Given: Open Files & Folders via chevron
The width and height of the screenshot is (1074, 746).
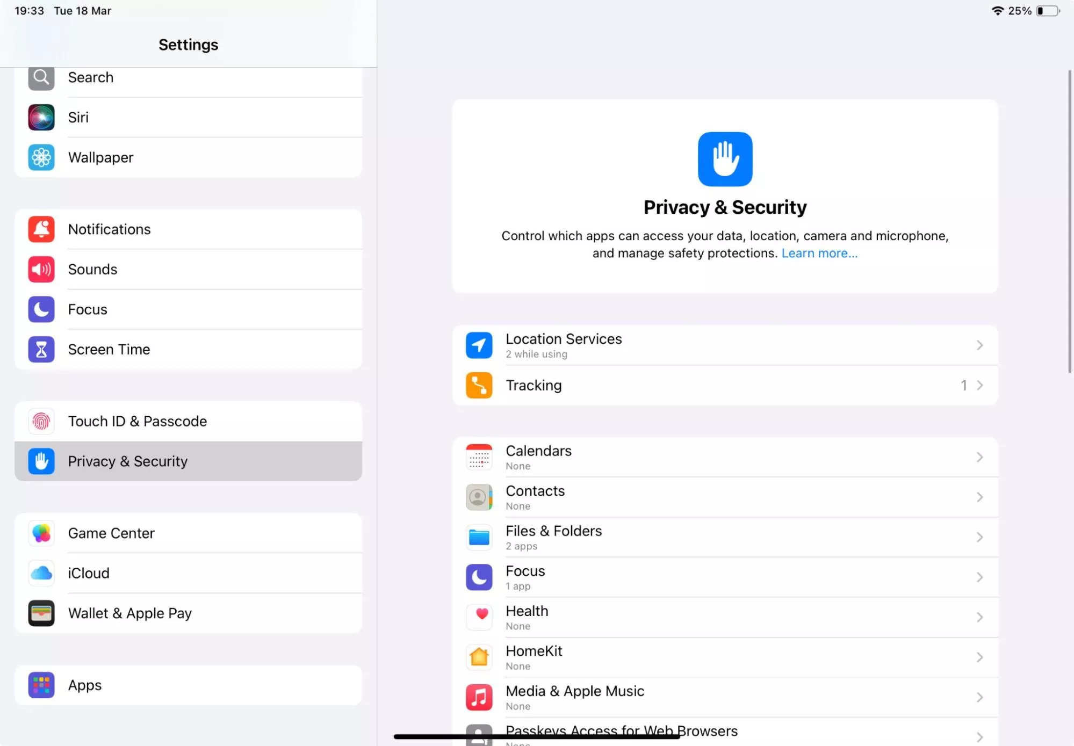Looking at the screenshot, I should 980,538.
